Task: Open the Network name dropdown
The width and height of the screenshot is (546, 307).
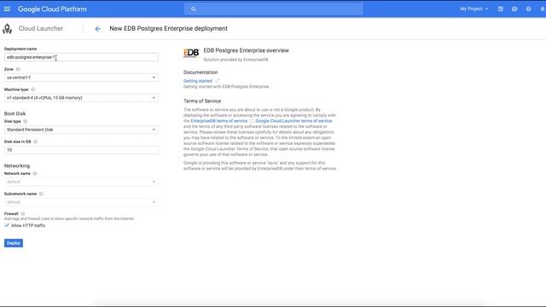Action: tap(81, 182)
